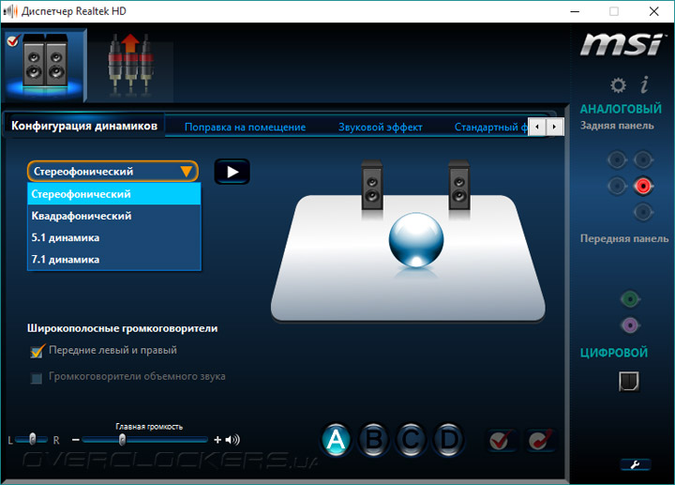Click the right speaker in the room diagram
This screenshot has width=675, height=485.
click(x=458, y=186)
